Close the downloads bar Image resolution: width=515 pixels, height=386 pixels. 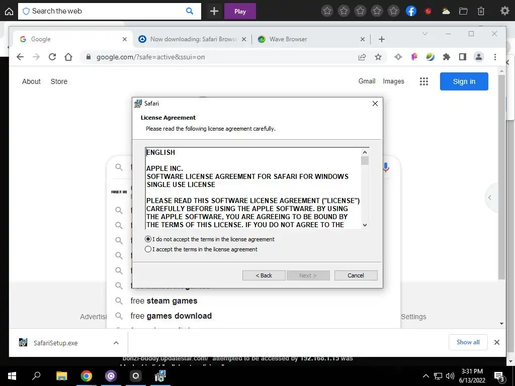pos(497,342)
